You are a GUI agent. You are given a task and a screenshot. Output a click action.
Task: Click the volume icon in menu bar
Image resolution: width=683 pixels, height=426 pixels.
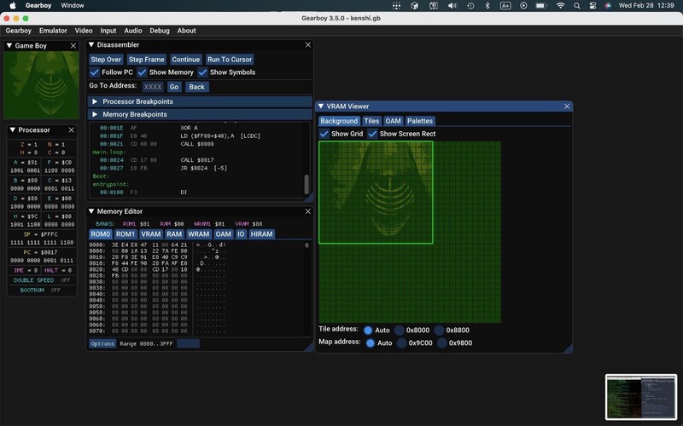[x=452, y=6]
